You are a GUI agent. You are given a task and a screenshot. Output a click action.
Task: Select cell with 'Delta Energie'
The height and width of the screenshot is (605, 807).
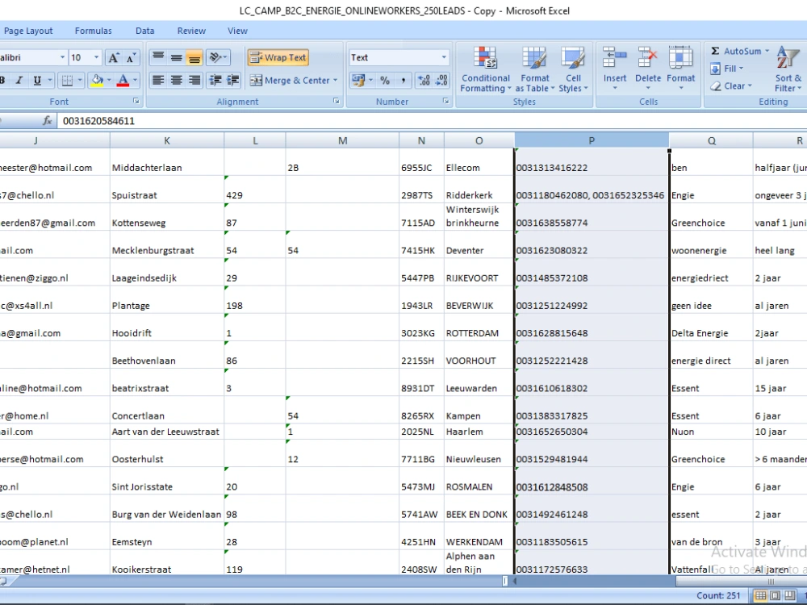[x=711, y=328]
